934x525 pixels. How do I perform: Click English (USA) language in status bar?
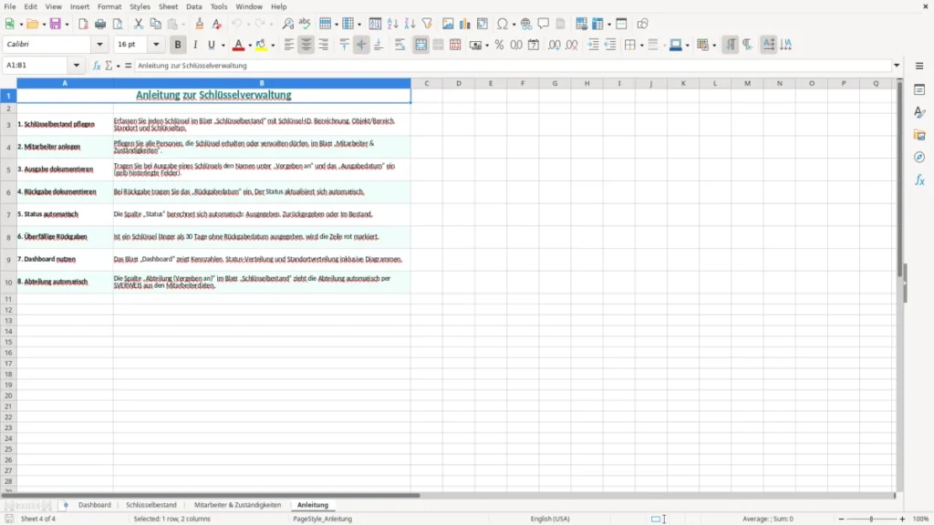click(550, 519)
